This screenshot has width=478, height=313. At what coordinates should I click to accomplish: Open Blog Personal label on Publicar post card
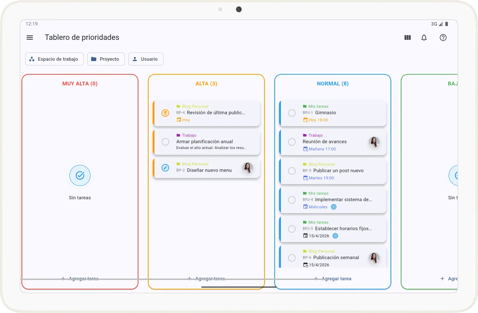pyautogui.click(x=319, y=164)
